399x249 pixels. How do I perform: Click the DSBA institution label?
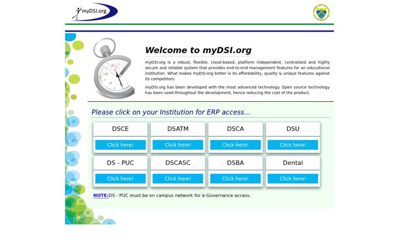(x=236, y=163)
